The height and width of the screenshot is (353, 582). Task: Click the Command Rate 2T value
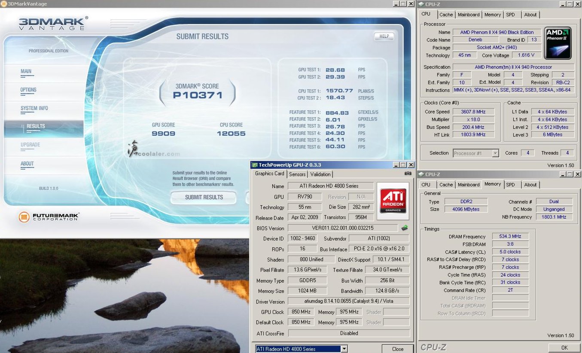tap(510, 290)
